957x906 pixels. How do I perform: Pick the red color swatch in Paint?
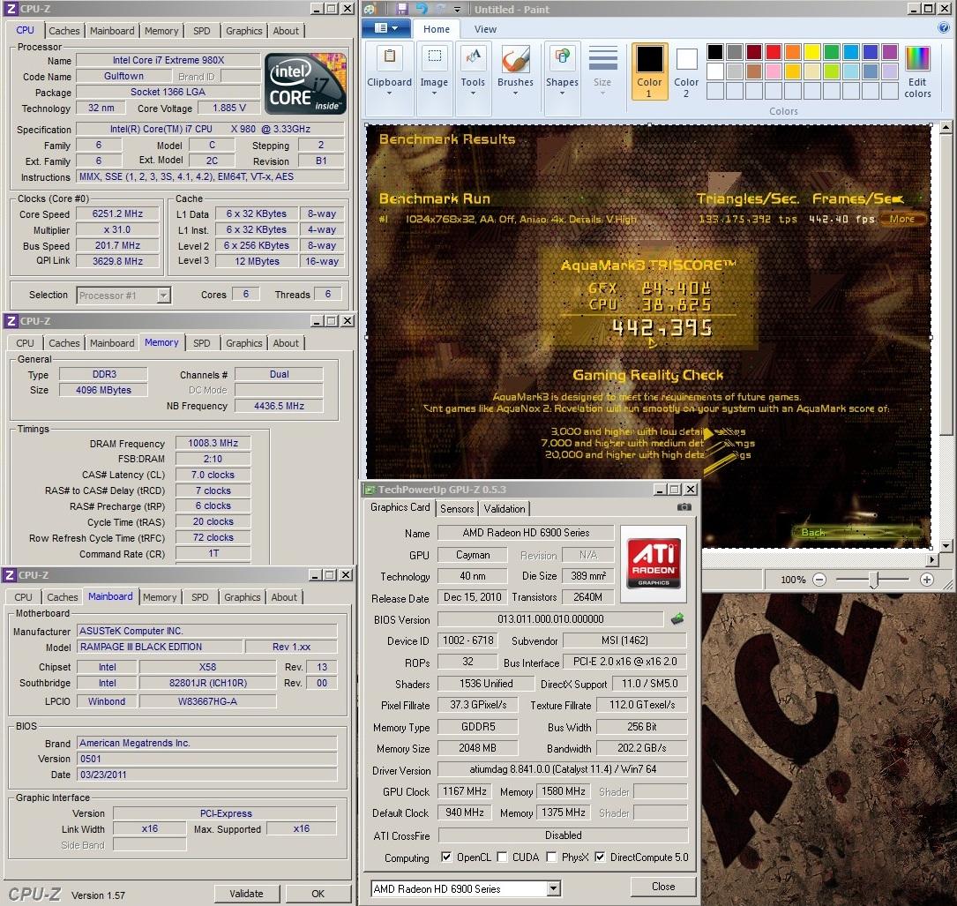[x=774, y=52]
